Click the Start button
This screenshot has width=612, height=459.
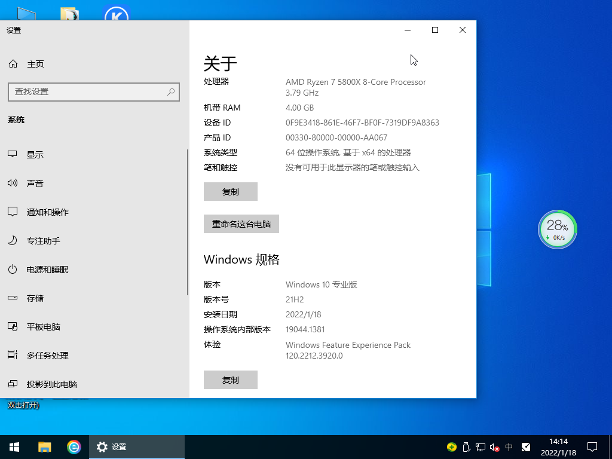(x=14, y=446)
